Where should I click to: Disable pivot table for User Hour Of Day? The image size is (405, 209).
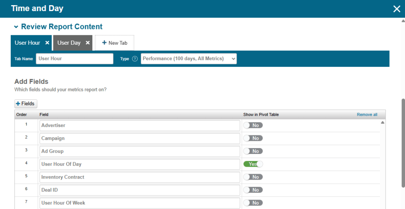pyautogui.click(x=253, y=164)
